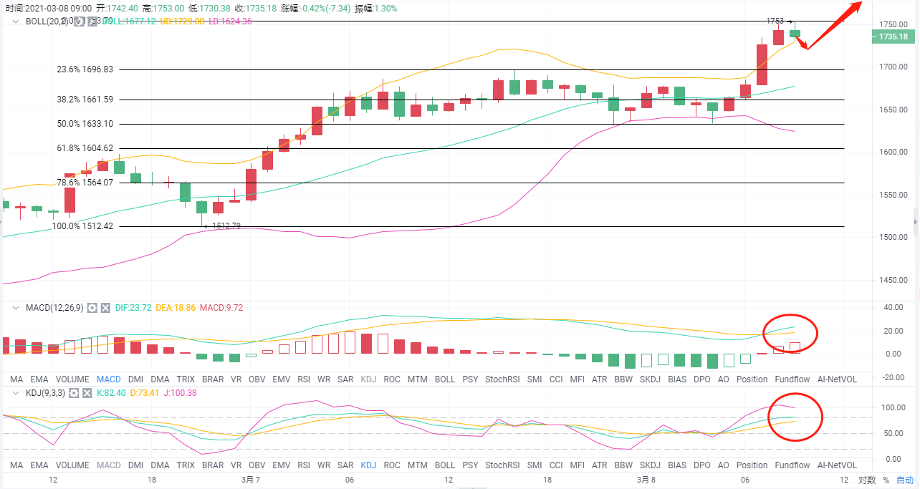Select ATR in the KDJ pane indicator row

pos(601,465)
